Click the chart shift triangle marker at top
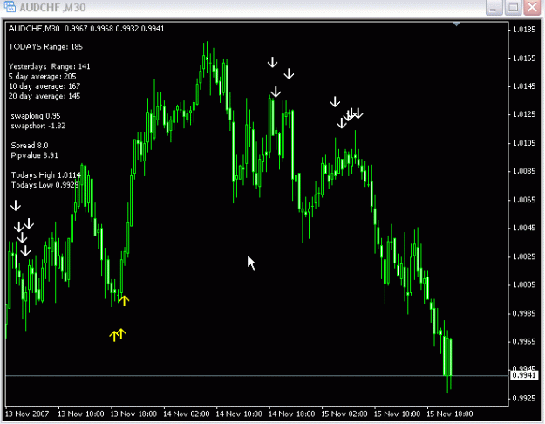 click(x=457, y=24)
